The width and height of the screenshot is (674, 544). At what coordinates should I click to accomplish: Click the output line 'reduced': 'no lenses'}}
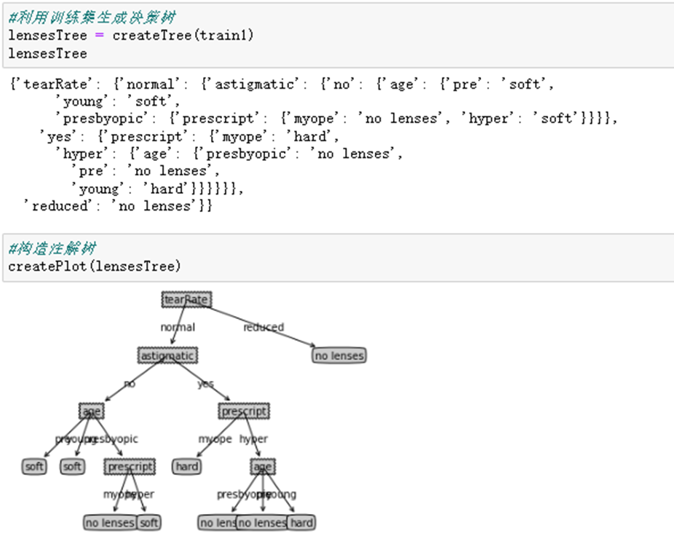[118, 206]
